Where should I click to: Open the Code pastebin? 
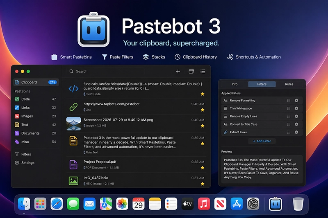[x=35, y=99]
